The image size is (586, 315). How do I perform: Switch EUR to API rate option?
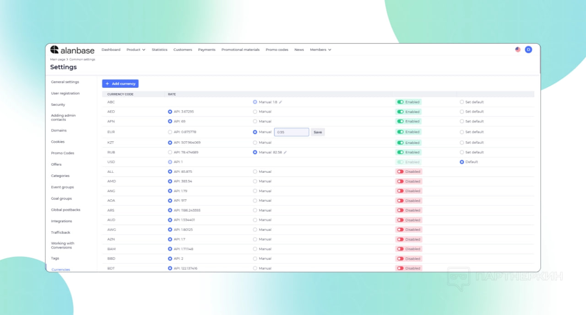click(x=170, y=132)
